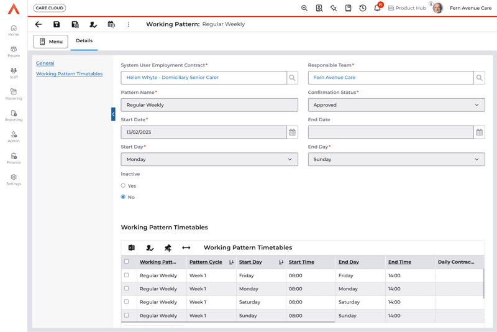Select the Inactive Yes radio button
Image resolution: width=497 pixels, height=332 pixels.
point(123,185)
